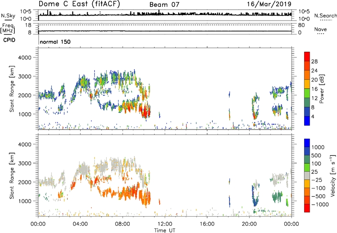
Task: Select the "Beam 07" heading
Action: (164, 5)
